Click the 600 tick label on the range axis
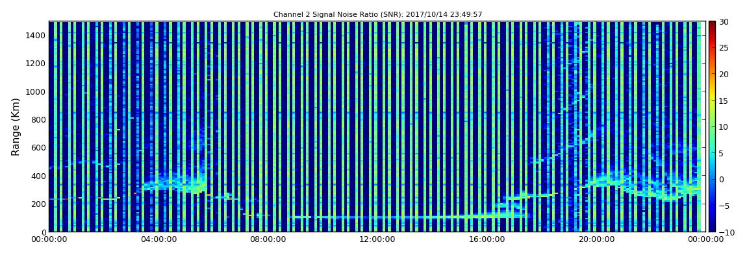The image size is (747, 264). tap(38, 147)
